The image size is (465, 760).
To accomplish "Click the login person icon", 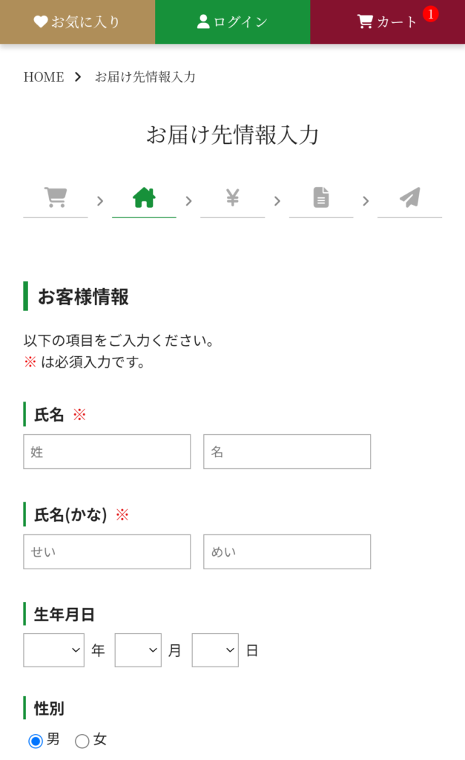I will pyautogui.click(x=203, y=22).
